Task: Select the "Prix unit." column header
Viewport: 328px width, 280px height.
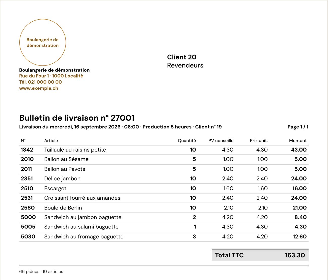Action: 259,141
